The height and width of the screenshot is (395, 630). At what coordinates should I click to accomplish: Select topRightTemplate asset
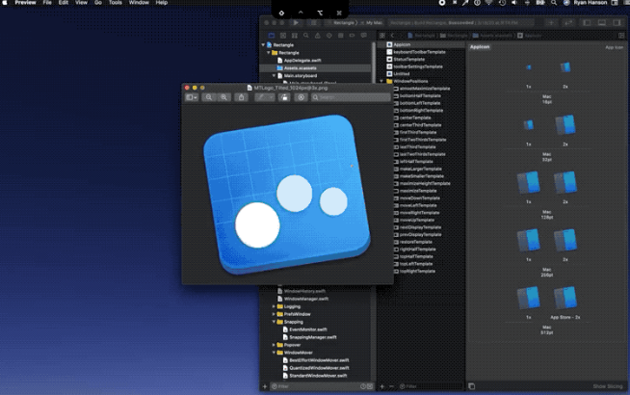(417, 272)
